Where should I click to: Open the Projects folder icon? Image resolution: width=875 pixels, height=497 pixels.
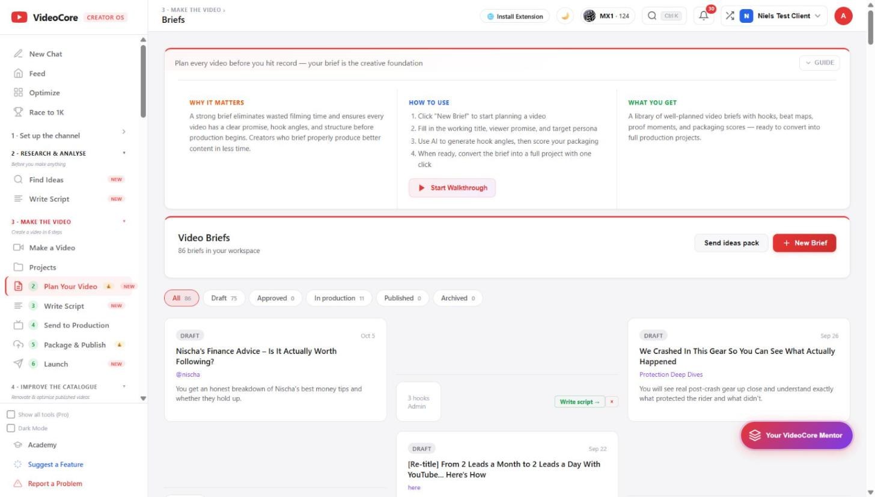click(18, 267)
